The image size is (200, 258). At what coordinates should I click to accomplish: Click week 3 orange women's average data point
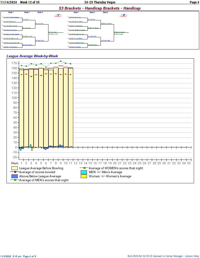pyautogui.click(x=31, y=77)
